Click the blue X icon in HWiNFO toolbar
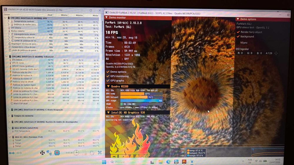The image size is (294, 165). (100, 153)
